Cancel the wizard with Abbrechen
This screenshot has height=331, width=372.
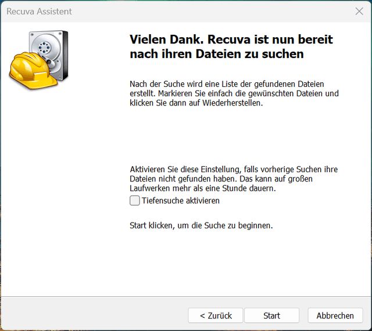(335, 315)
